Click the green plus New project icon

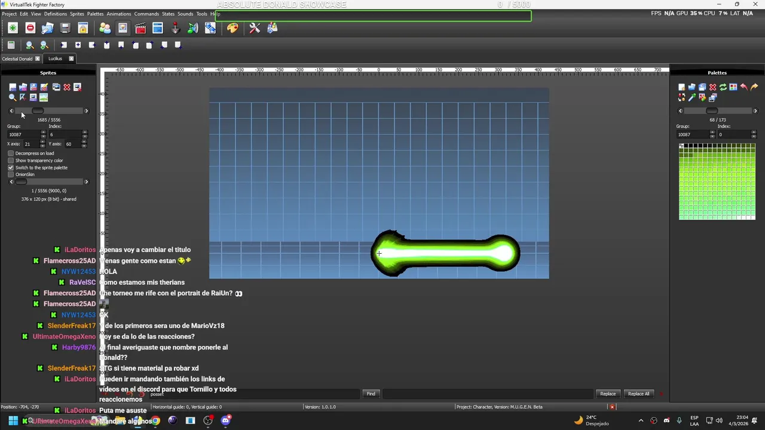click(13, 28)
